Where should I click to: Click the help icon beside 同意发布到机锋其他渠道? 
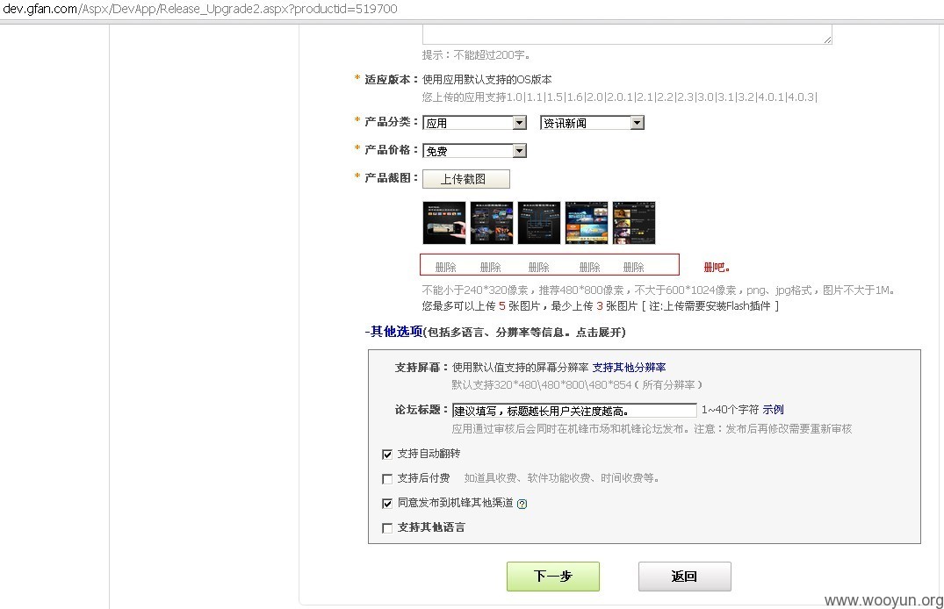tap(522, 505)
